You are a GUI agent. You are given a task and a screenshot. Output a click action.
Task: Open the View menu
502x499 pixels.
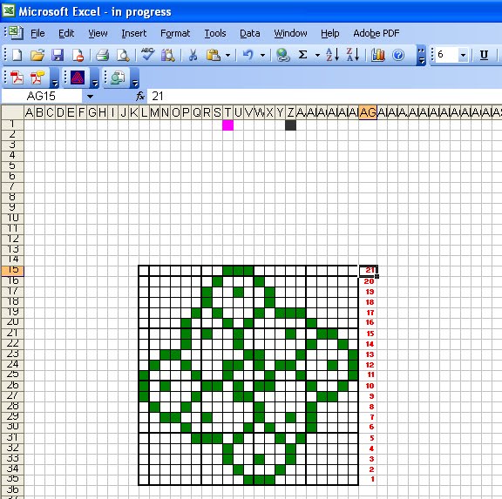[x=98, y=33]
